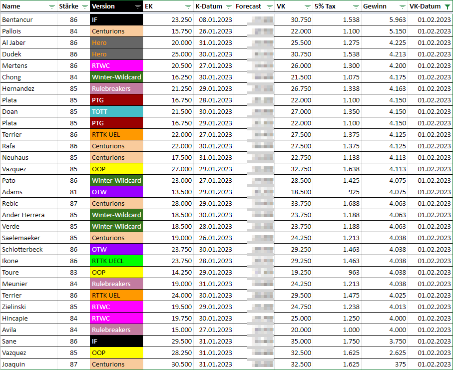The height and width of the screenshot is (370, 453).
Task: Select RTTK UEL cell in Terrier 24.000 row
Action: [116, 296]
